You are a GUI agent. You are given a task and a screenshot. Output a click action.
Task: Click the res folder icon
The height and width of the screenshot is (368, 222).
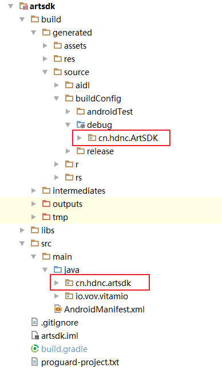pyautogui.click(x=58, y=58)
